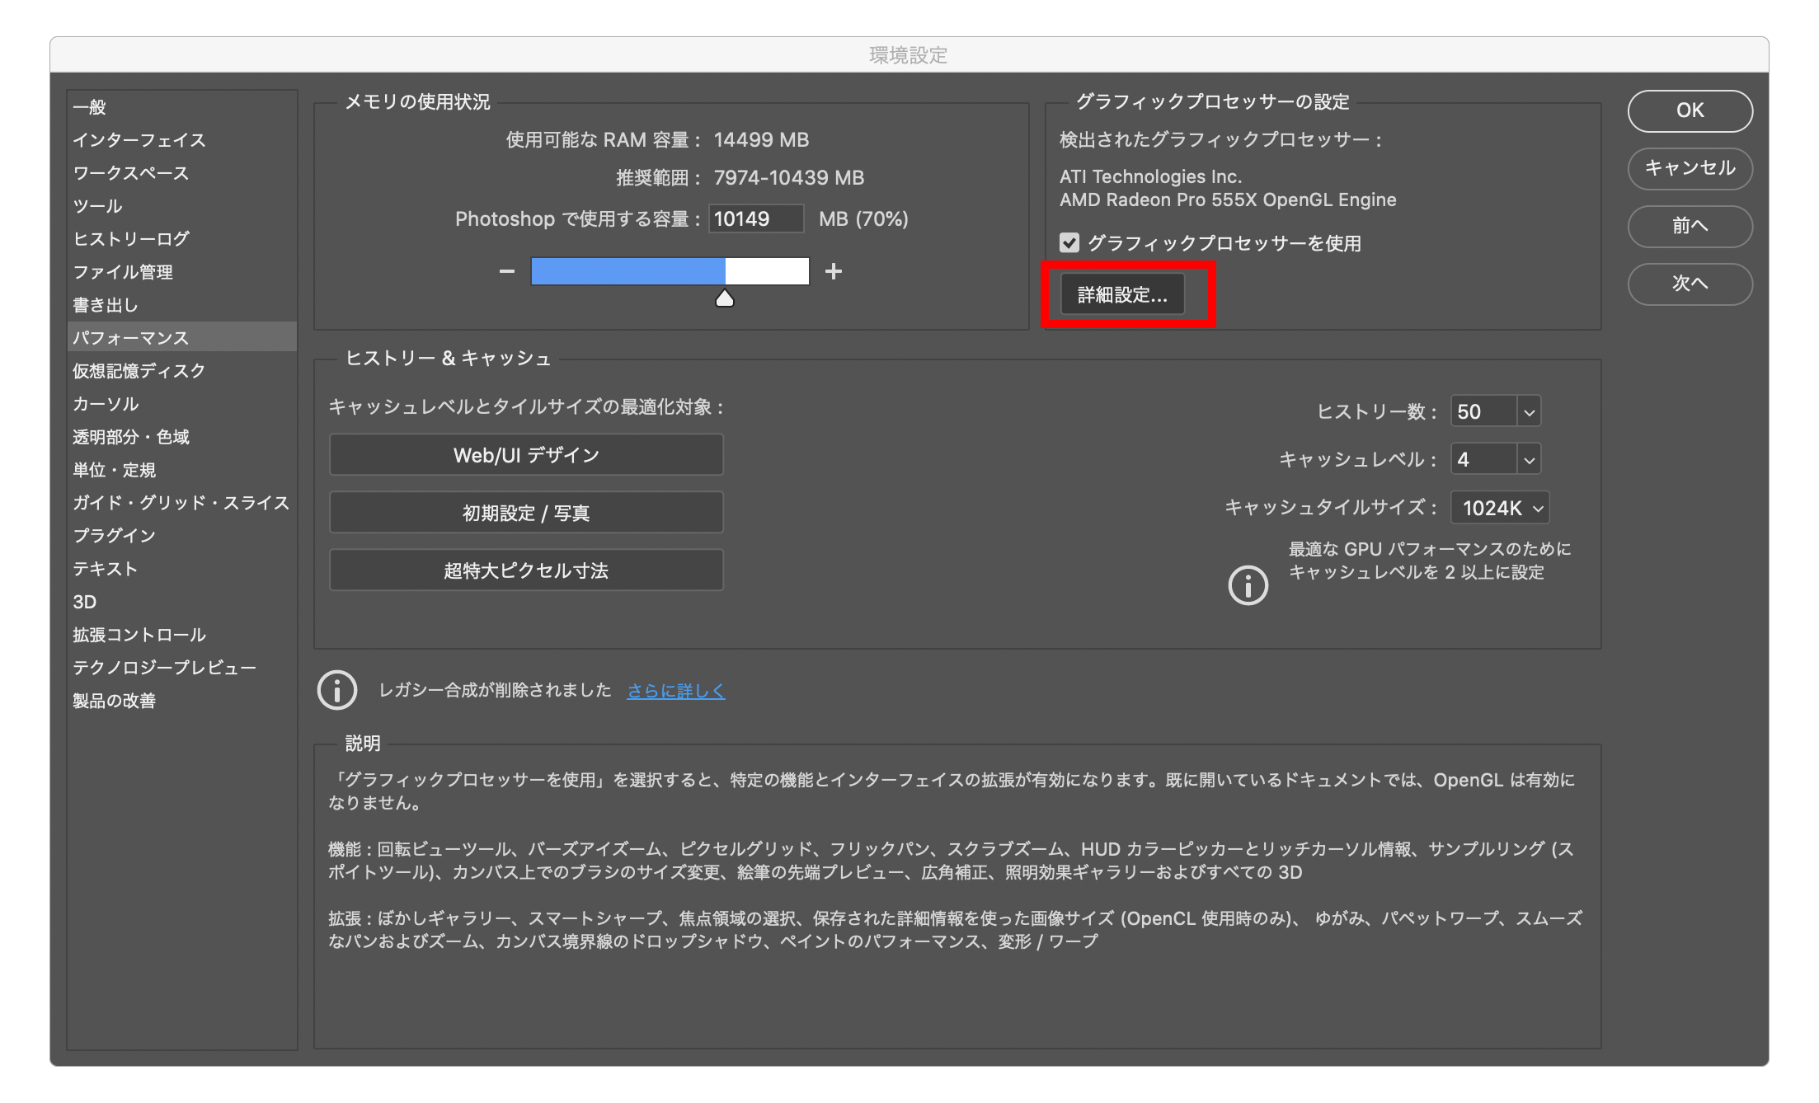Click the キャッシュレベル field showing 4
The height and width of the screenshot is (1103, 1819).
pos(1484,459)
